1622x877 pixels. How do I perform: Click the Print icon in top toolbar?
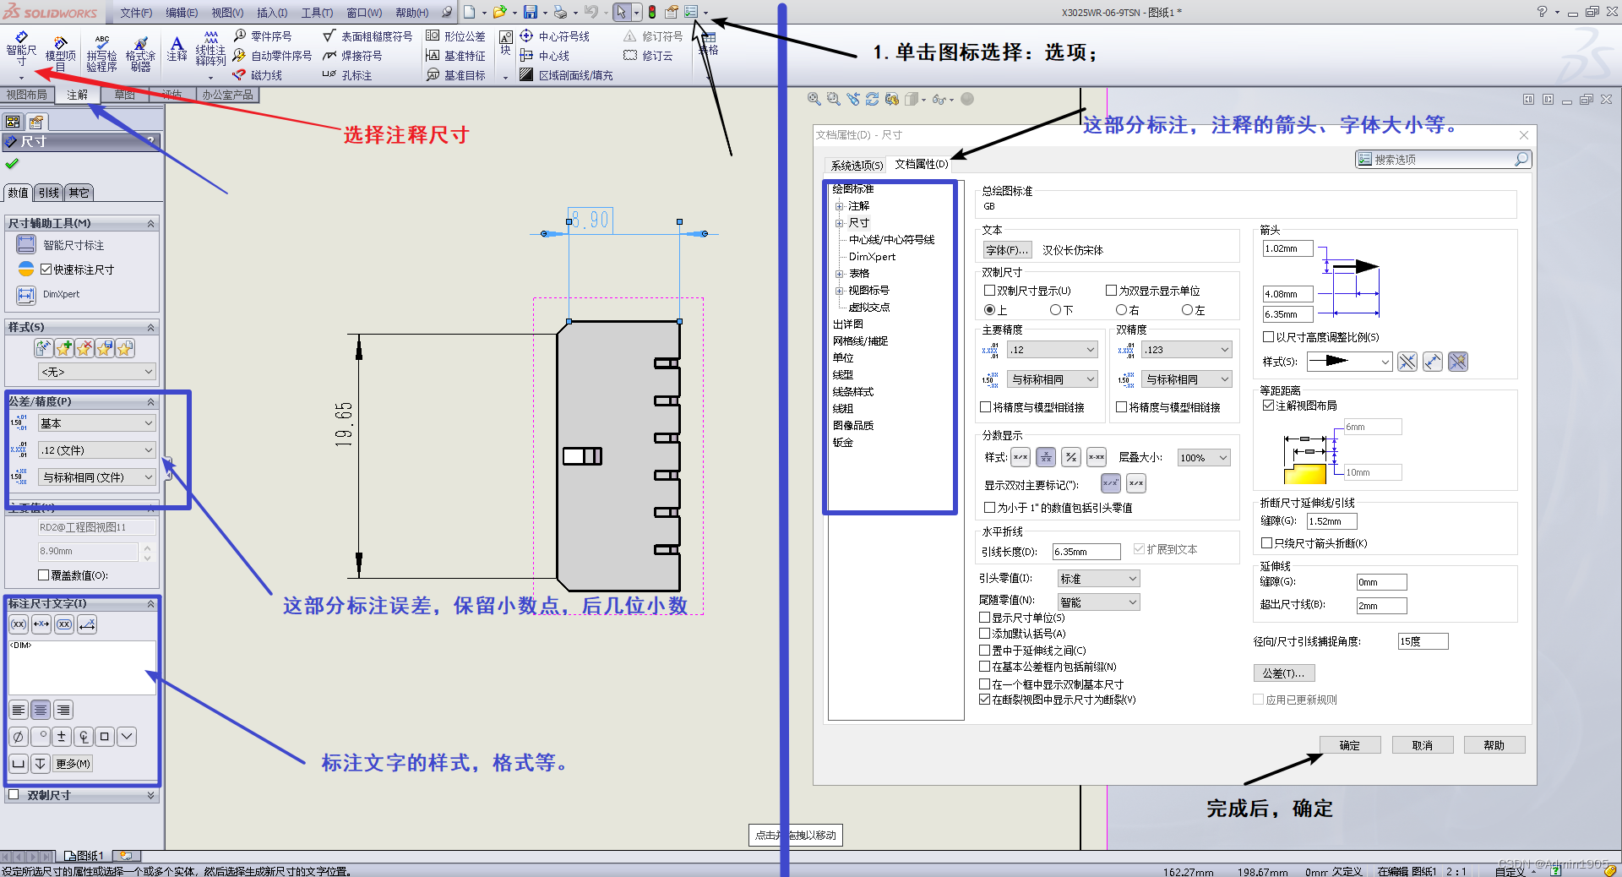(559, 12)
